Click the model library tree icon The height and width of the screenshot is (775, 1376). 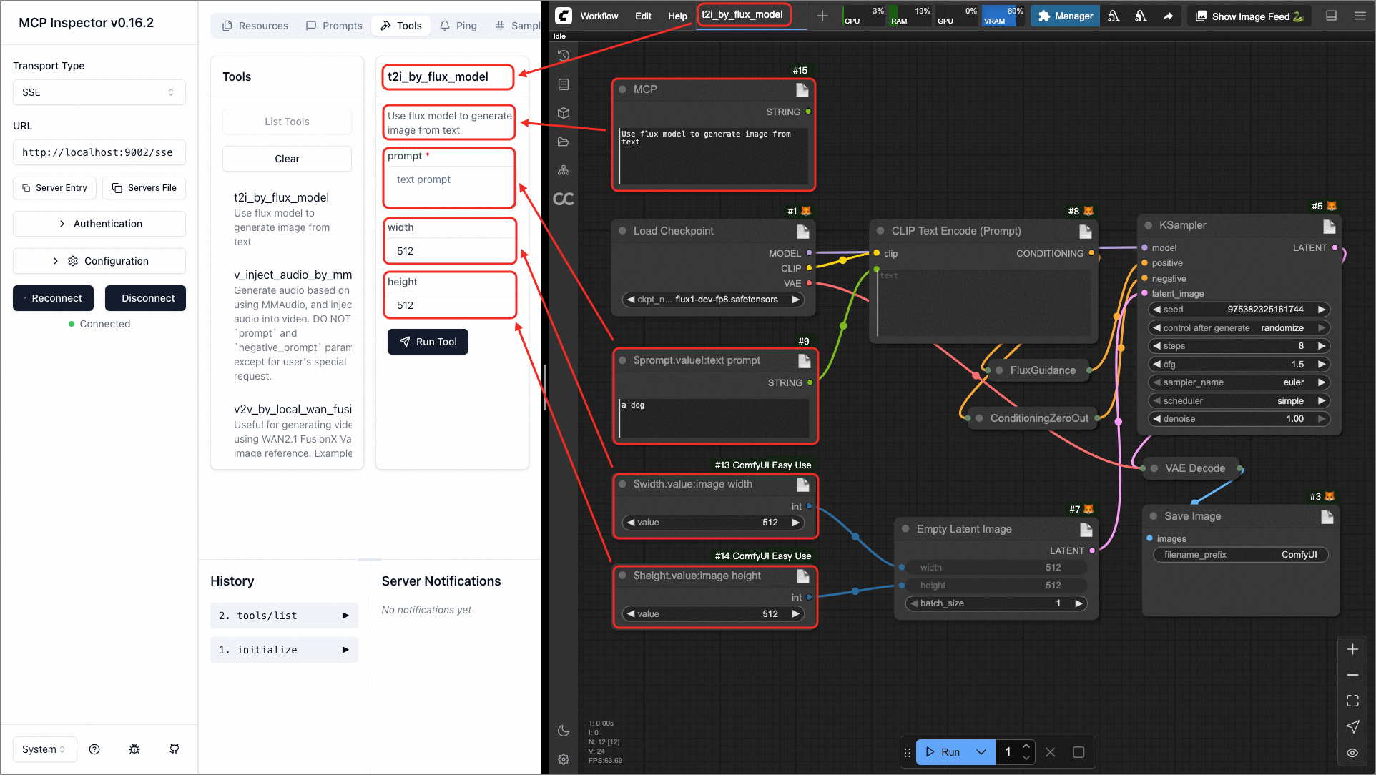click(564, 170)
